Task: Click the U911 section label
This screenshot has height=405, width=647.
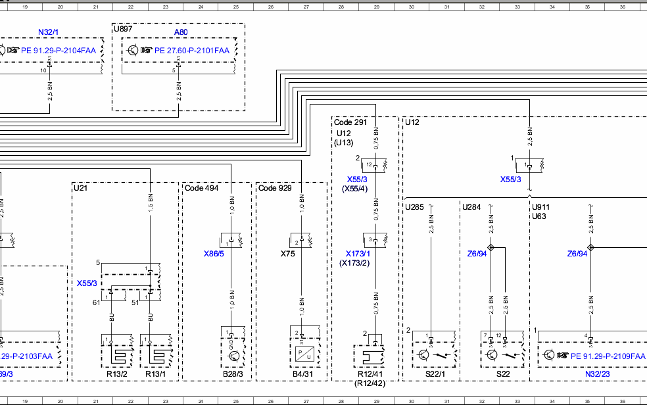Action: pyautogui.click(x=540, y=207)
